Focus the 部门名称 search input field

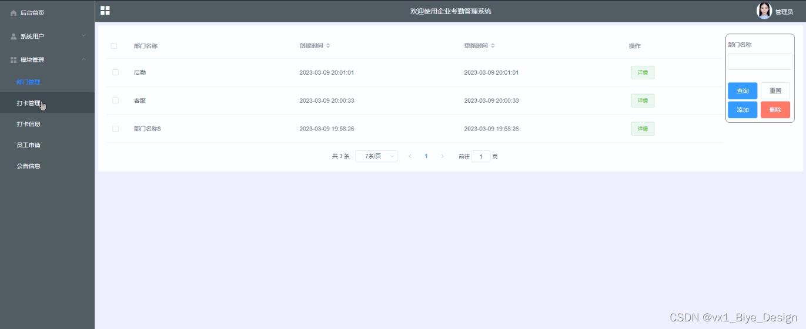tap(760, 62)
